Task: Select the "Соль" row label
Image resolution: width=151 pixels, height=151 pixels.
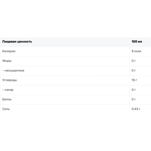Action: (x=6, y=109)
